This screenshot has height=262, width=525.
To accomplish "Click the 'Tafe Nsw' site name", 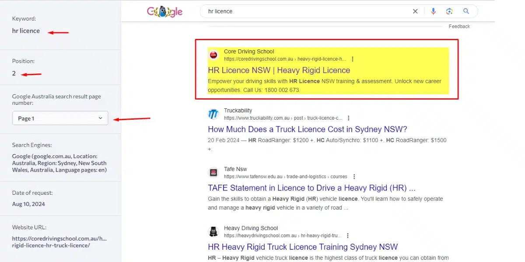I will point(235,169).
